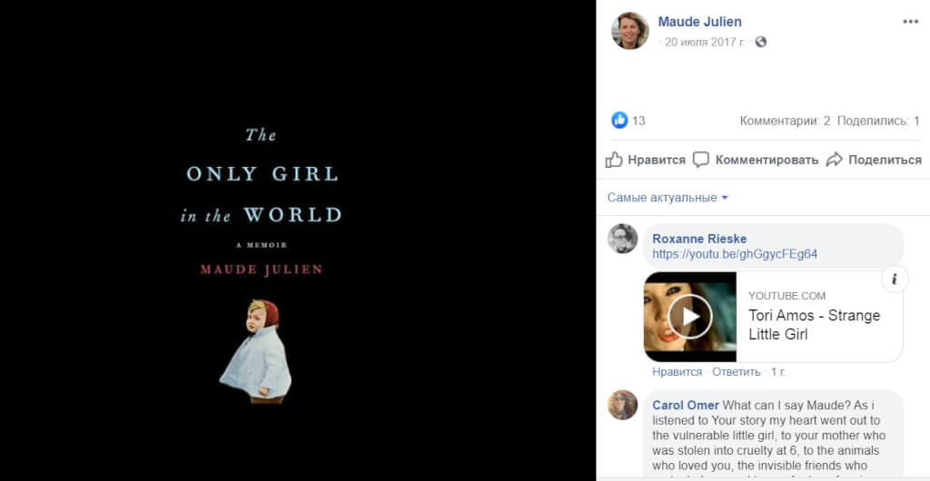This screenshot has width=930, height=481.
Task: Expand Самые актуальные sorting dropdown
Action: point(668,197)
